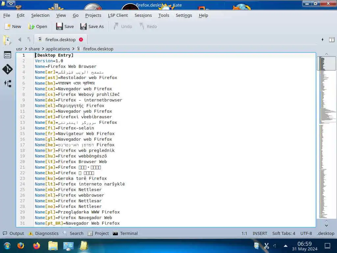337x253 pixels.
Task: Open the Tools menu
Action: tap(164, 15)
